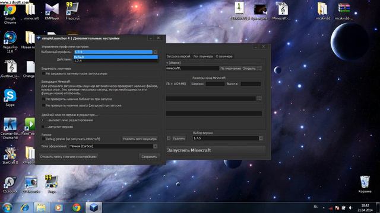Toggle 'Не закрывать лаунчер после запуска игры' checkbox
Image resolution: width=380 pixels, height=213 pixels.
[43, 73]
